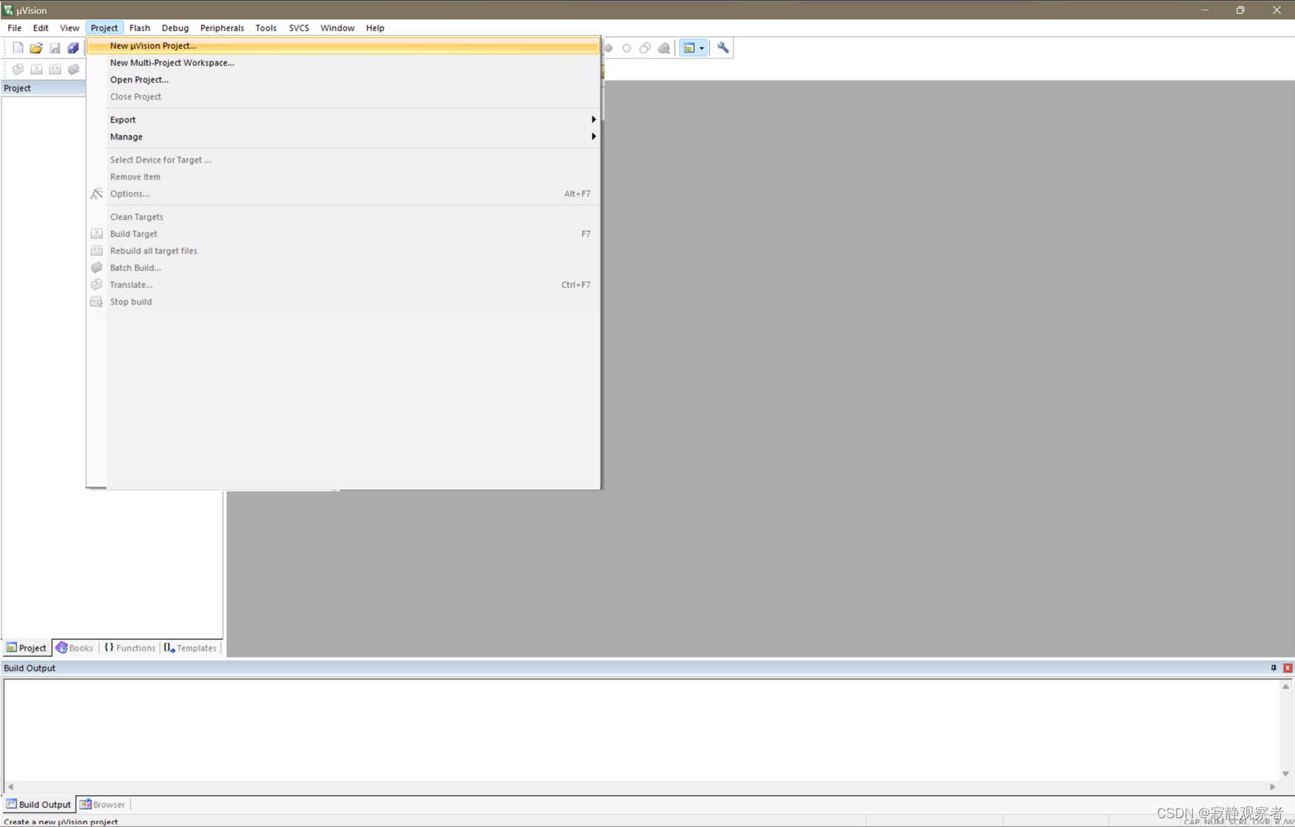This screenshot has width=1295, height=827.
Task: Click the New file toolbar icon
Action: click(18, 48)
